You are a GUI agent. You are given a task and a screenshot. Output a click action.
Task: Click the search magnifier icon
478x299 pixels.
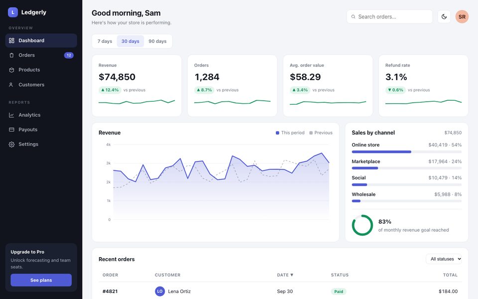pos(354,17)
